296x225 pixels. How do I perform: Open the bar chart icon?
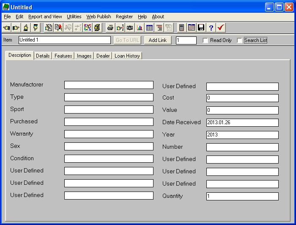tap(140, 28)
